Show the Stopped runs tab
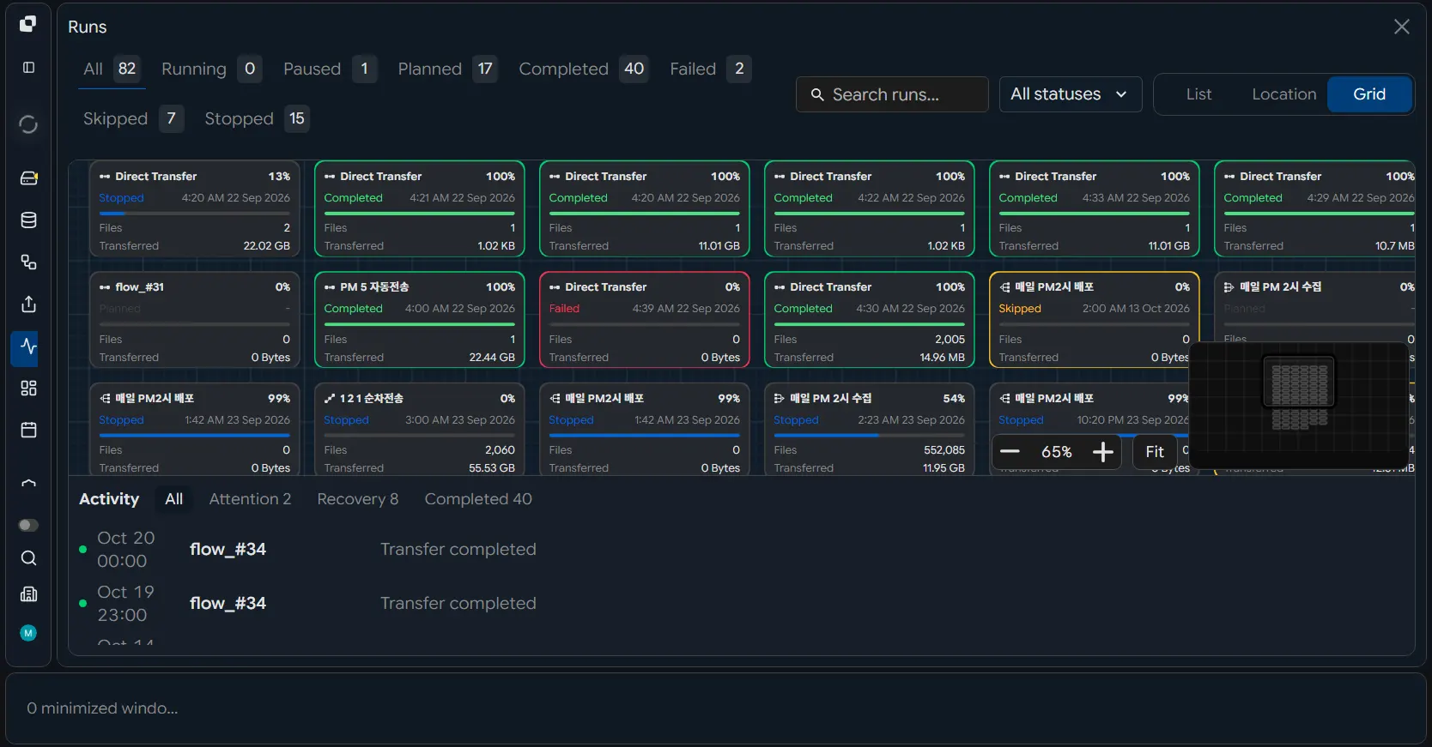Viewport: 1432px width, 747px height. point(257,118)
